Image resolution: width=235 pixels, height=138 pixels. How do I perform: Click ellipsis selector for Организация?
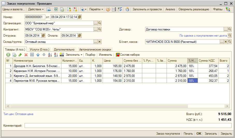click(96, 23)
